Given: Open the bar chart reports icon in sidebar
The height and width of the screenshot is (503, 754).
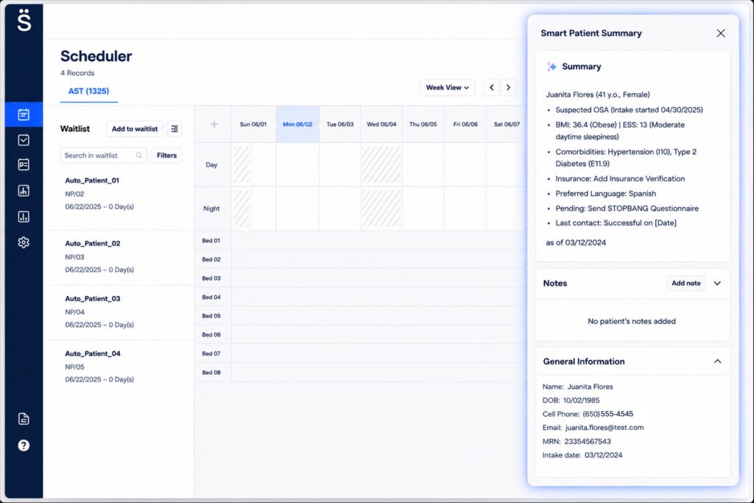Looking at the screenshot, I should tap(24, 217).
